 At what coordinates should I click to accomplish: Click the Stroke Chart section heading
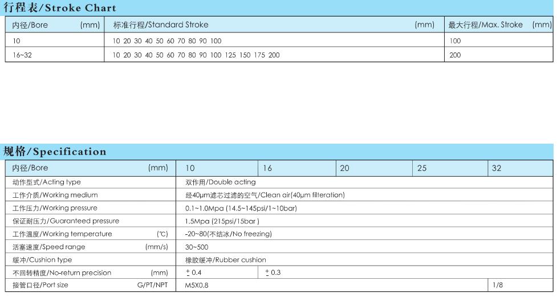[x=60, y=8]
